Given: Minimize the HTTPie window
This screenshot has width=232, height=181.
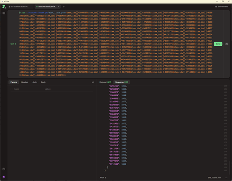Looking at the screenshot, I should click(217, 1).
